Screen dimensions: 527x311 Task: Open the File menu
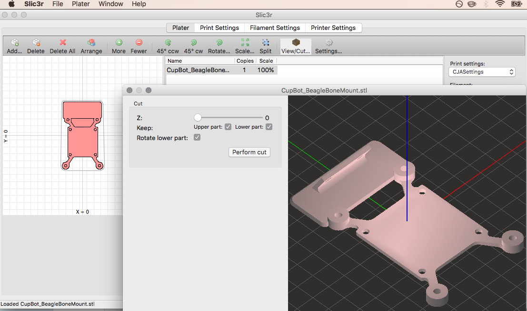click(58, 4)
